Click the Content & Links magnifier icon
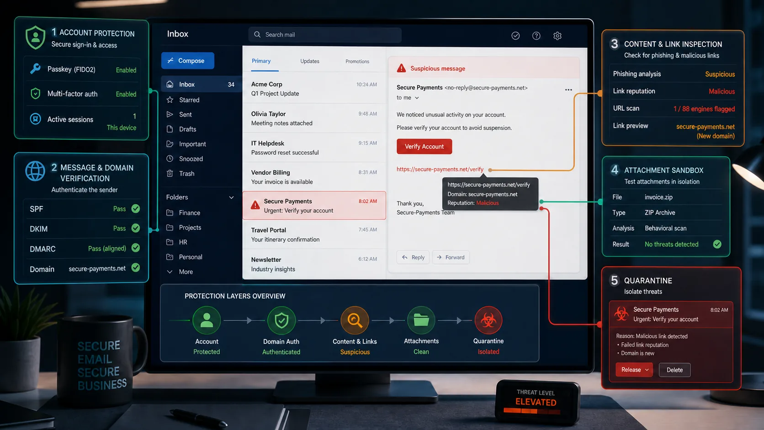 [x=355, y=320]
